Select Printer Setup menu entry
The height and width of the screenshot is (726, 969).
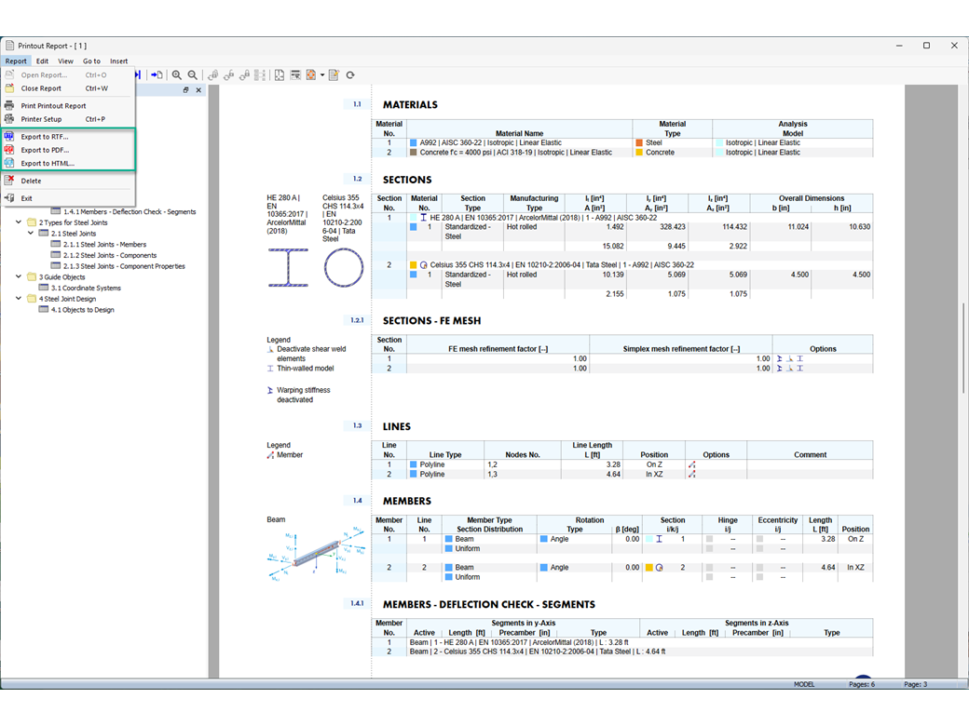click(68, 119)
